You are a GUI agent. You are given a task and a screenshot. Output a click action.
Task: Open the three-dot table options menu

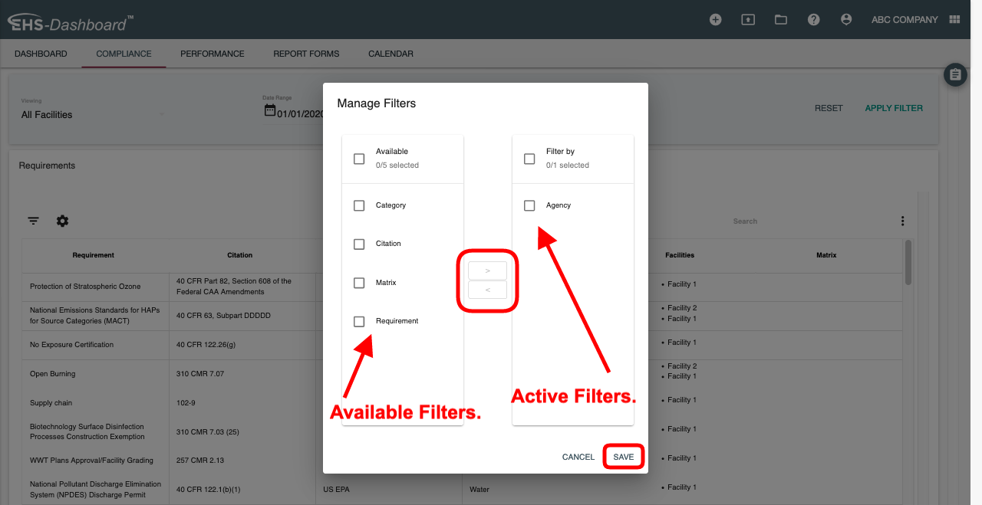click(x=902, y=221)
